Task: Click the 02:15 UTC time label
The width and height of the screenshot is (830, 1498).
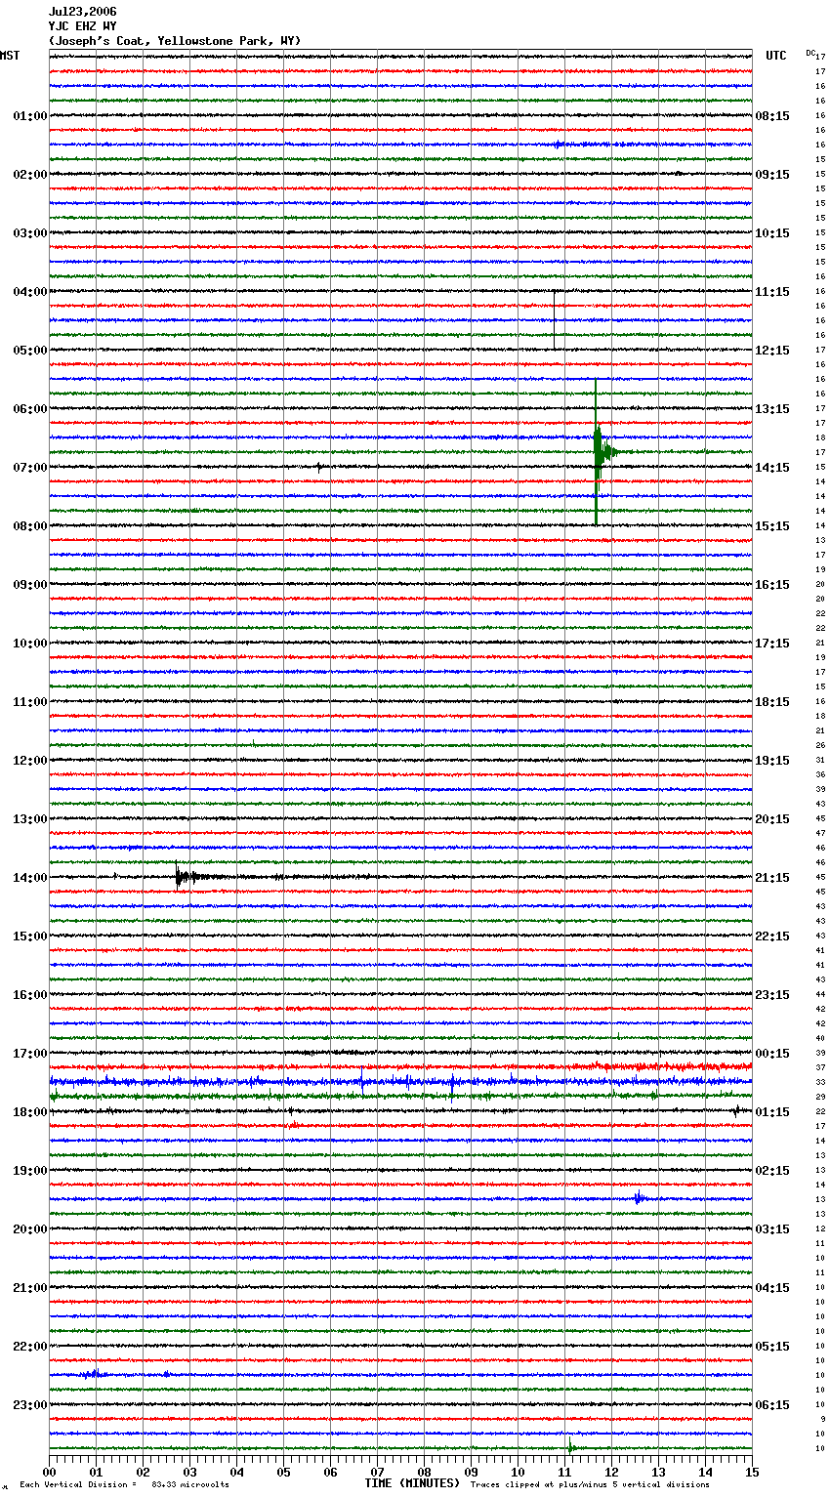Action: point(772,1171)
